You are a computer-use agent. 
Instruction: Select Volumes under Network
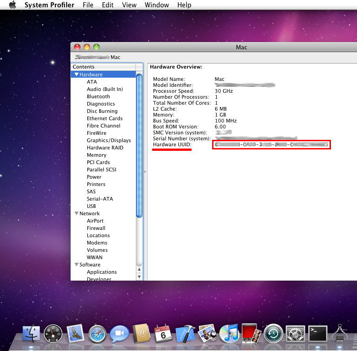point(97,250)
